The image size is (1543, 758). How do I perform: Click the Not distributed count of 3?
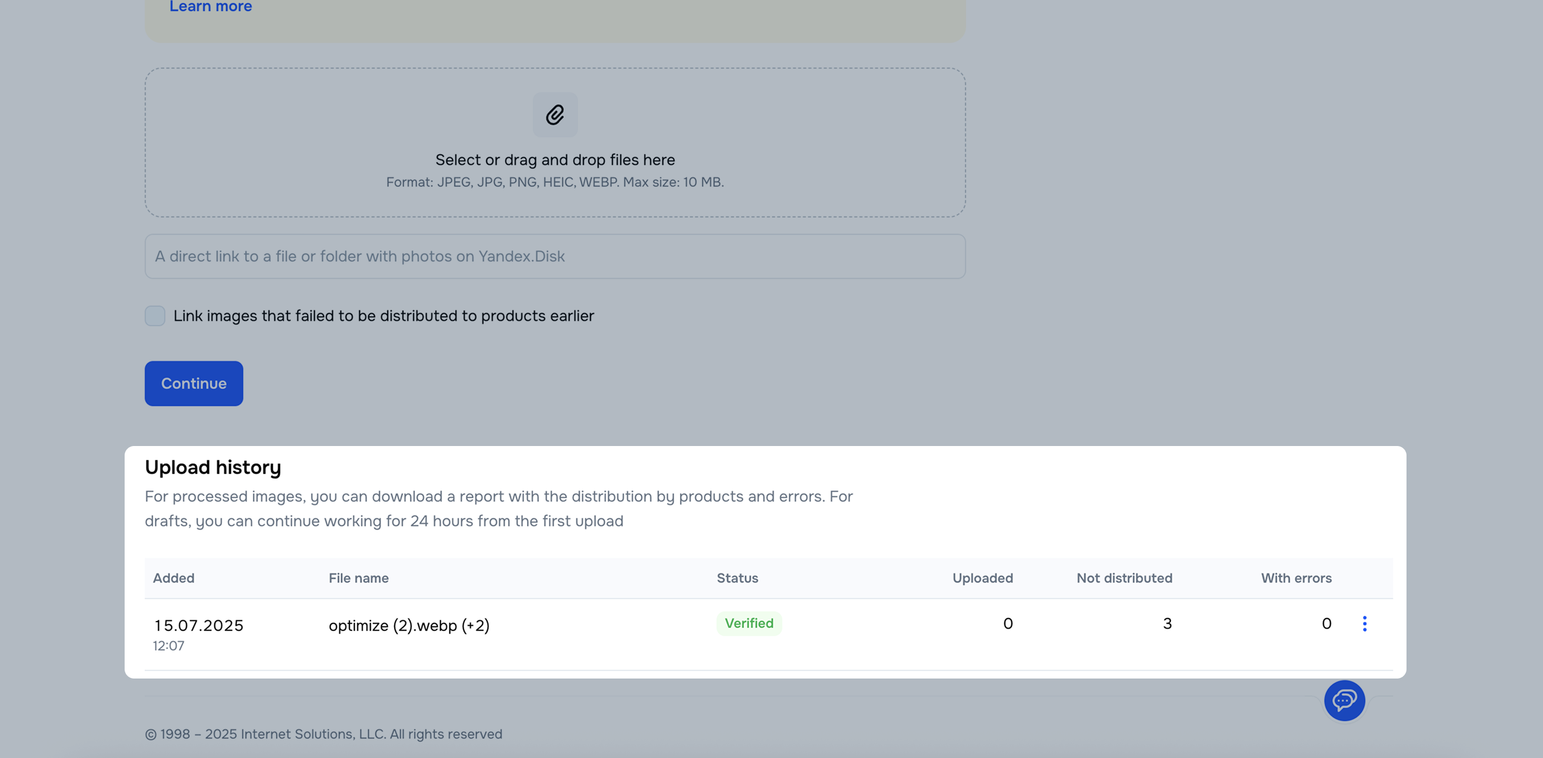click(1167, 623)
